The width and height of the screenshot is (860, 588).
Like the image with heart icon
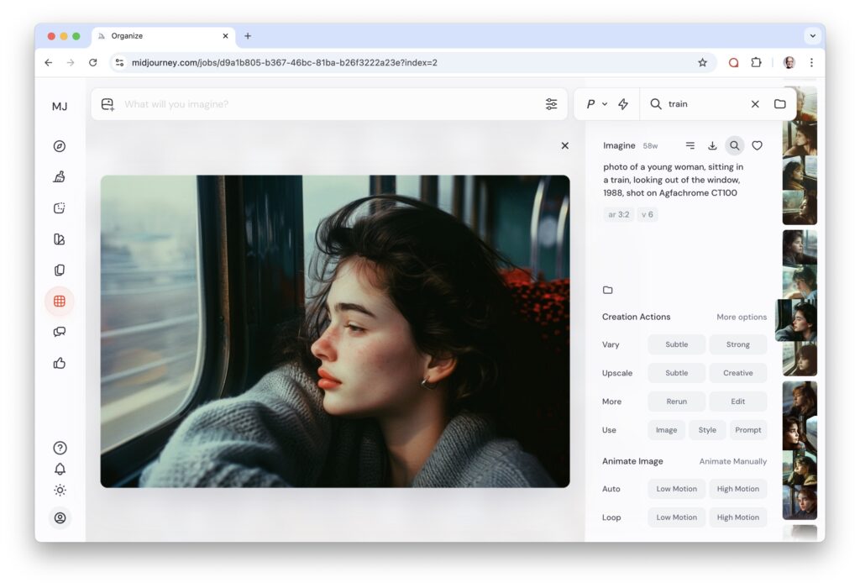(x=757, y=146)
